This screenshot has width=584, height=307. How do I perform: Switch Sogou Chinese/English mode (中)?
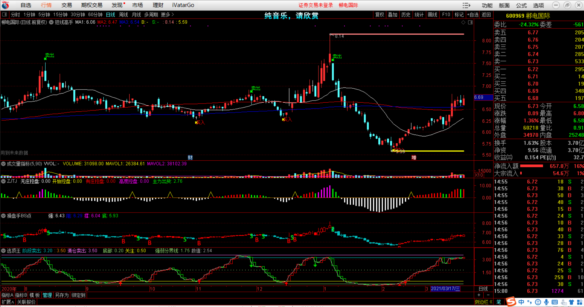pyautogui.click(x=521, y=302)
